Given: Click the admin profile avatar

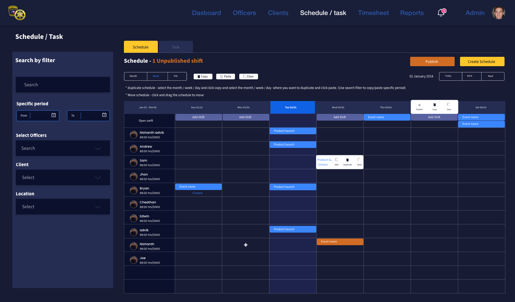Looking at the screenshot, I should (498, 13).
